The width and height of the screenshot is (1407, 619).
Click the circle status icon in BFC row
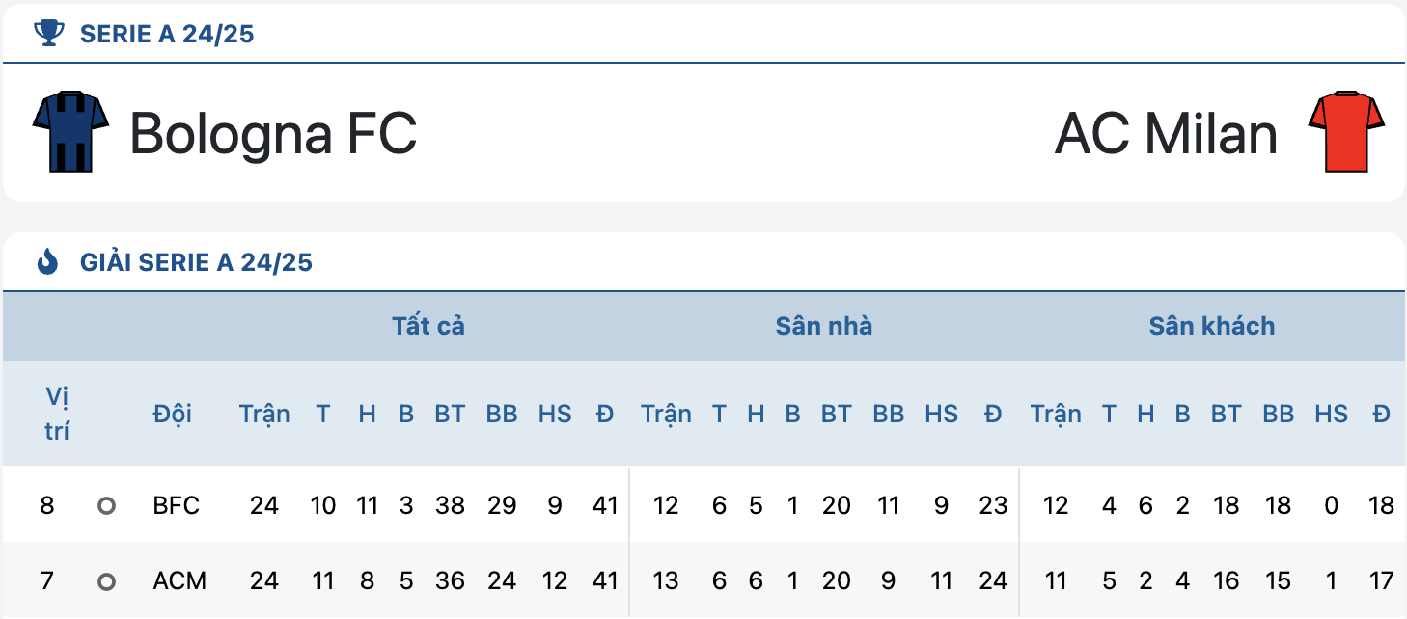(x=106, y=505)
